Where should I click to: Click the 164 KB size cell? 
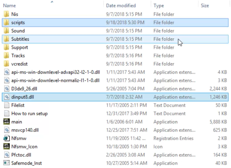point(220,155)
